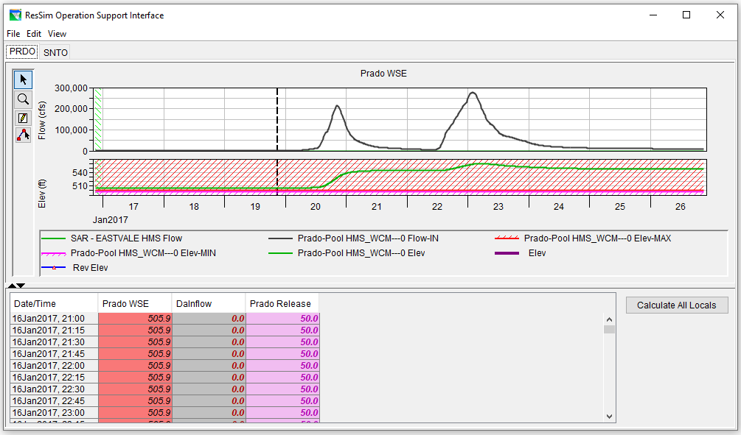Open the View menu
The width and height of the screenshot is (741, 435).
tap(57, 34)
